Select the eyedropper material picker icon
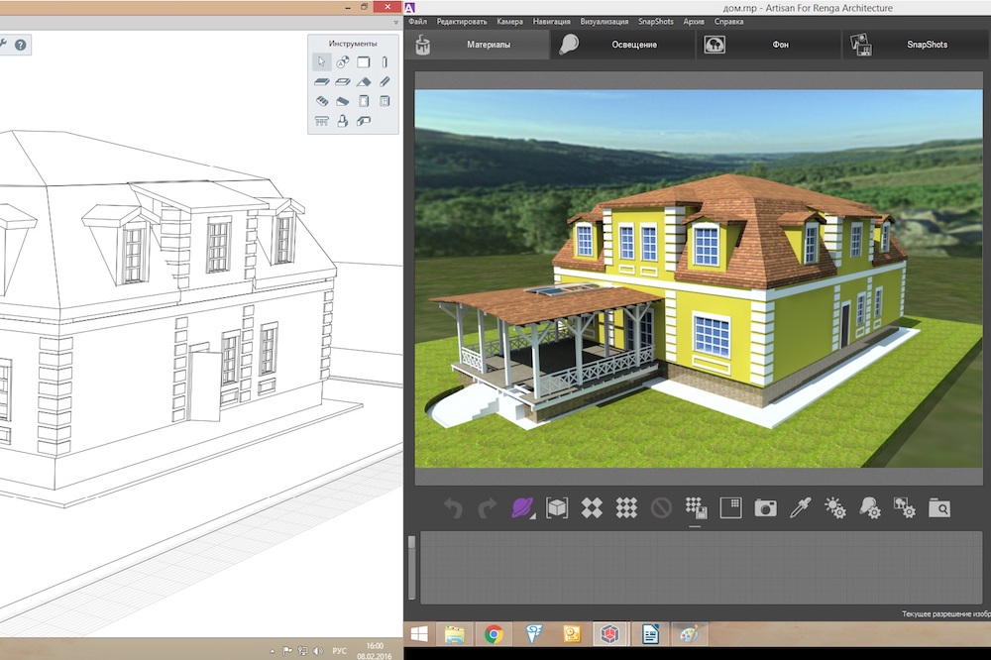991x660 pixels. 800,508
